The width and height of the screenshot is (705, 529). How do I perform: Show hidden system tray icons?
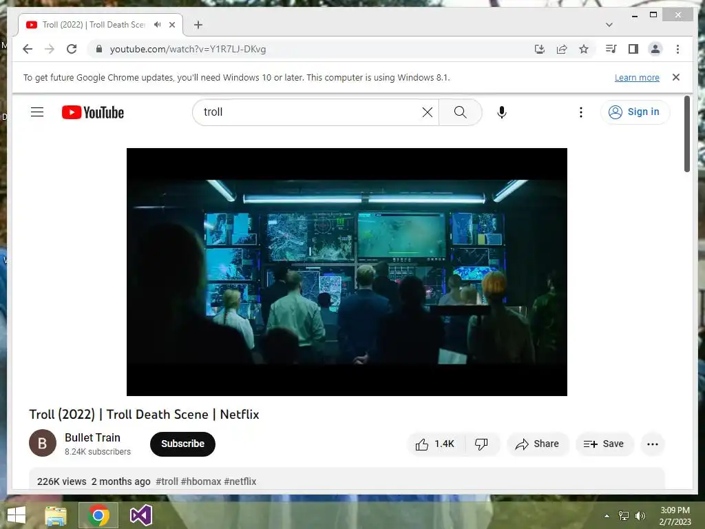coord(607,516)
